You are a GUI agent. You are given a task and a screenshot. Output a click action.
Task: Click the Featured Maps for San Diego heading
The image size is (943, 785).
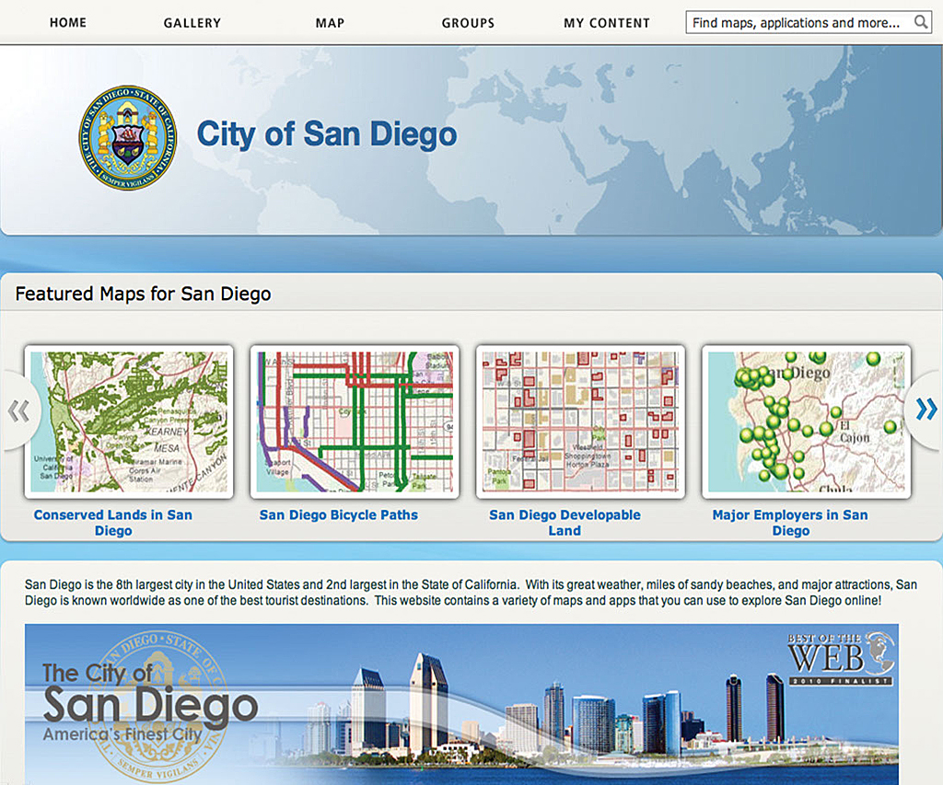tap(143, 294)
